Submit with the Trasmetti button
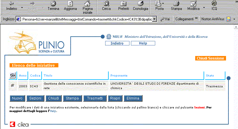Viewport: 238px width, 129px height. [x=95, y=98]
